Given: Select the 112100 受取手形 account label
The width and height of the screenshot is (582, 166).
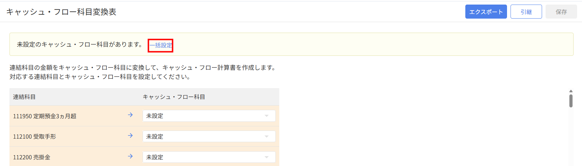Looking at the screenshot, I should 34,137.
